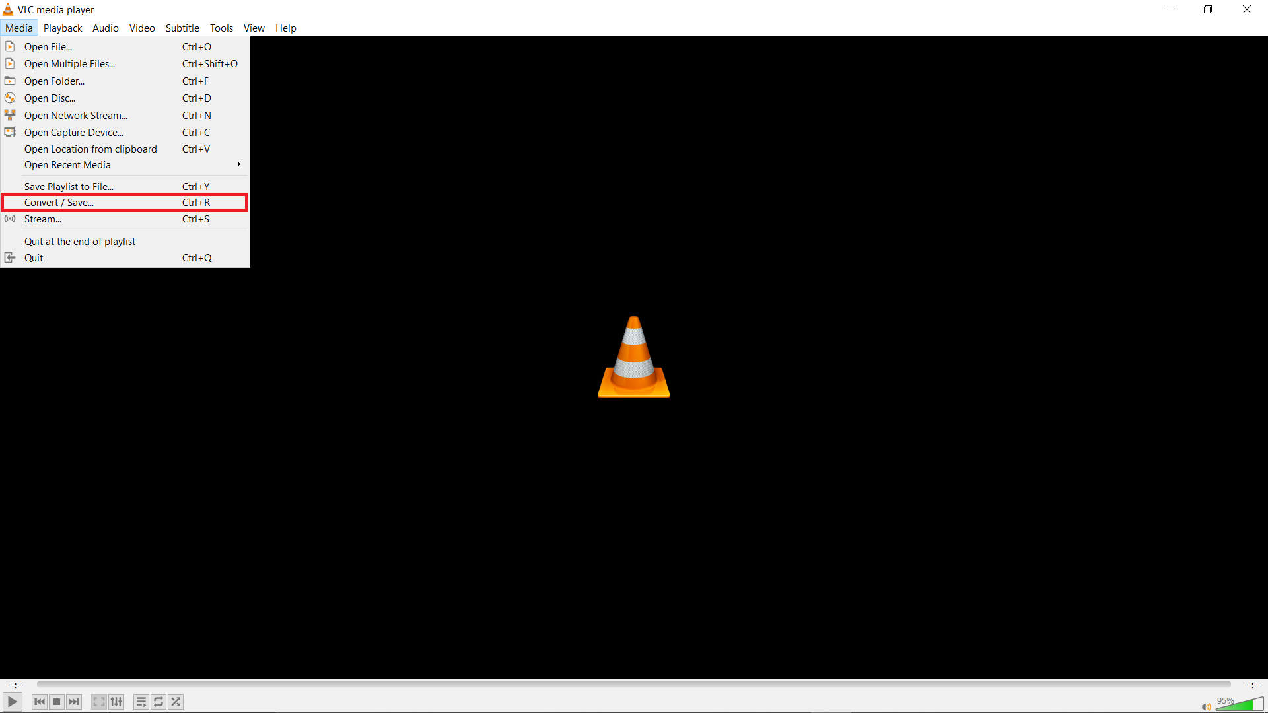Click the Playback menu in menu bar

pos(61,28)
